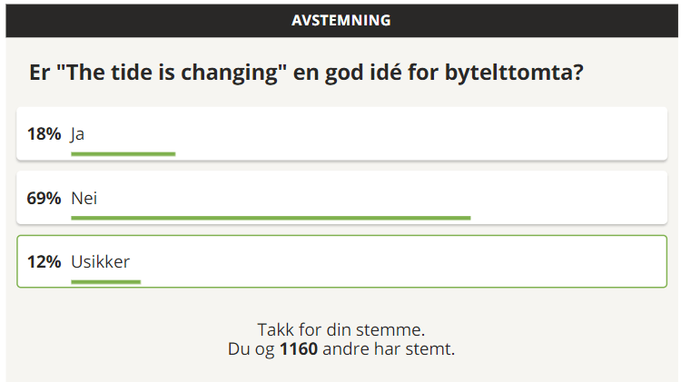
Task: Click the long green bar under Nei
Action: (x=271, y=218)
